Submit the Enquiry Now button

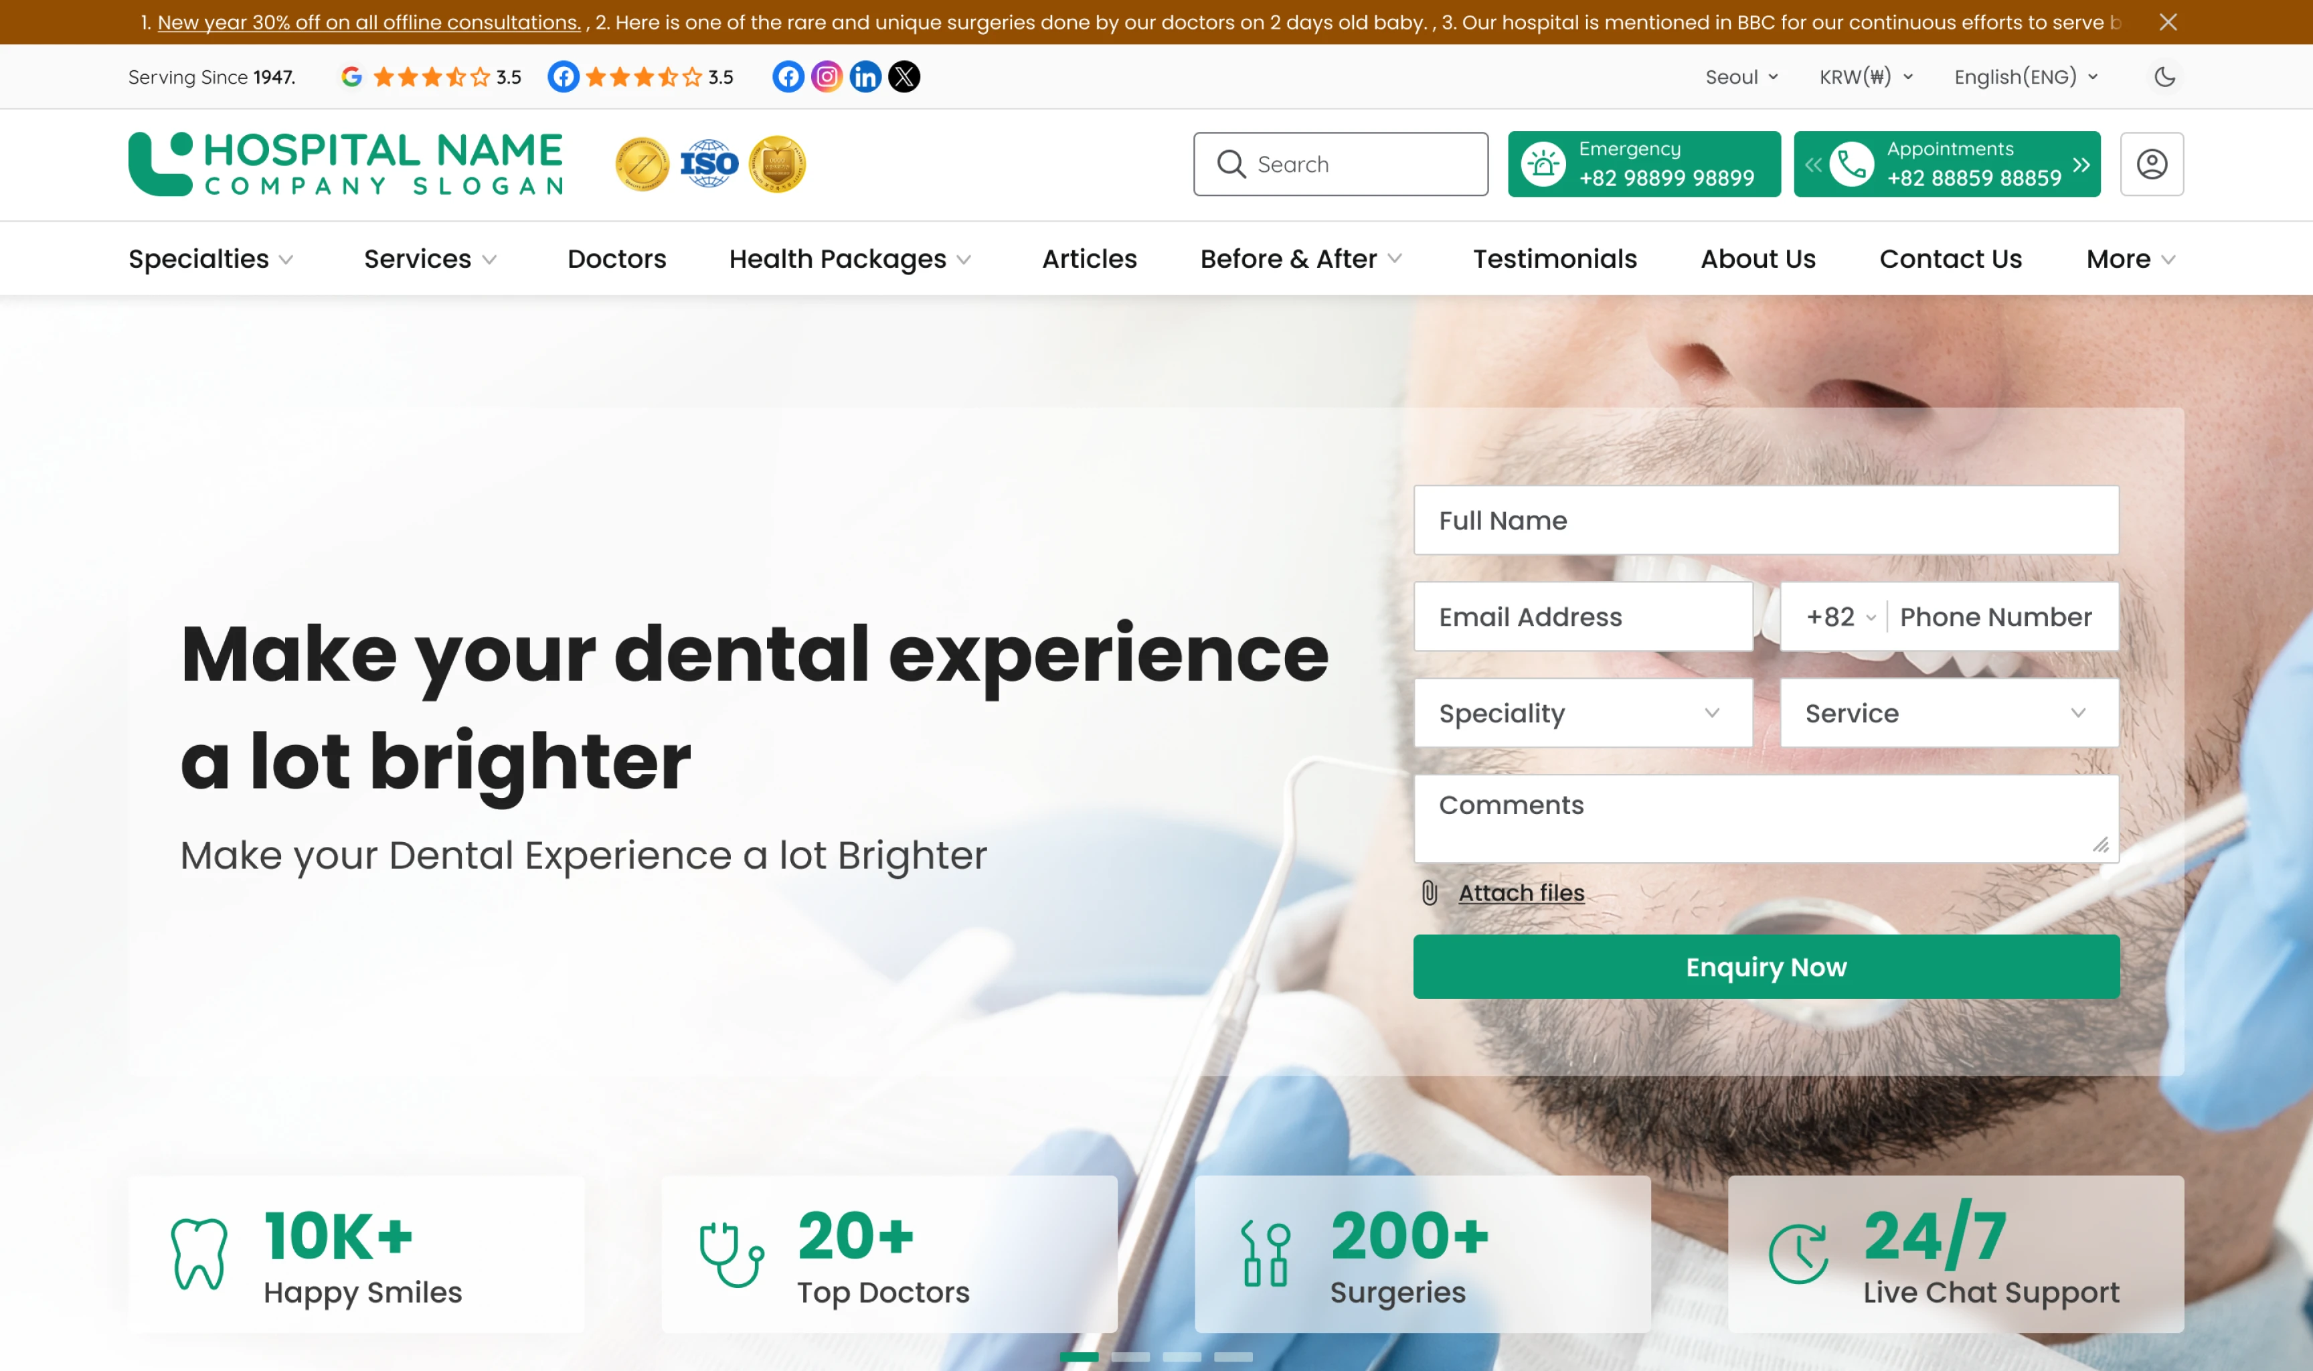tap(1766, 967)
